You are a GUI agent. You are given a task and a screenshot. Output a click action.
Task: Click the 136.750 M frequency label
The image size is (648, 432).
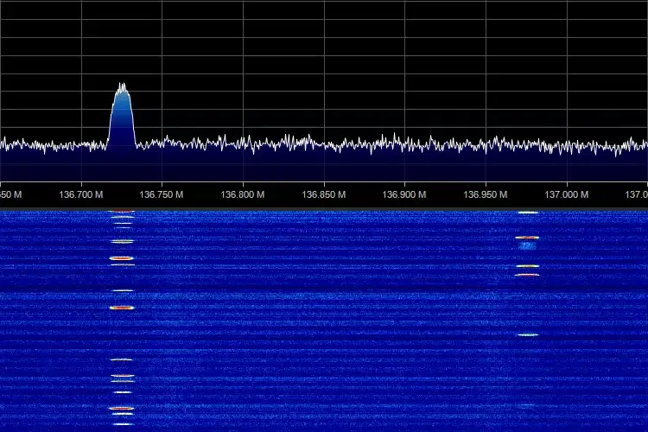pyautogui.click(x=162, y=194)
